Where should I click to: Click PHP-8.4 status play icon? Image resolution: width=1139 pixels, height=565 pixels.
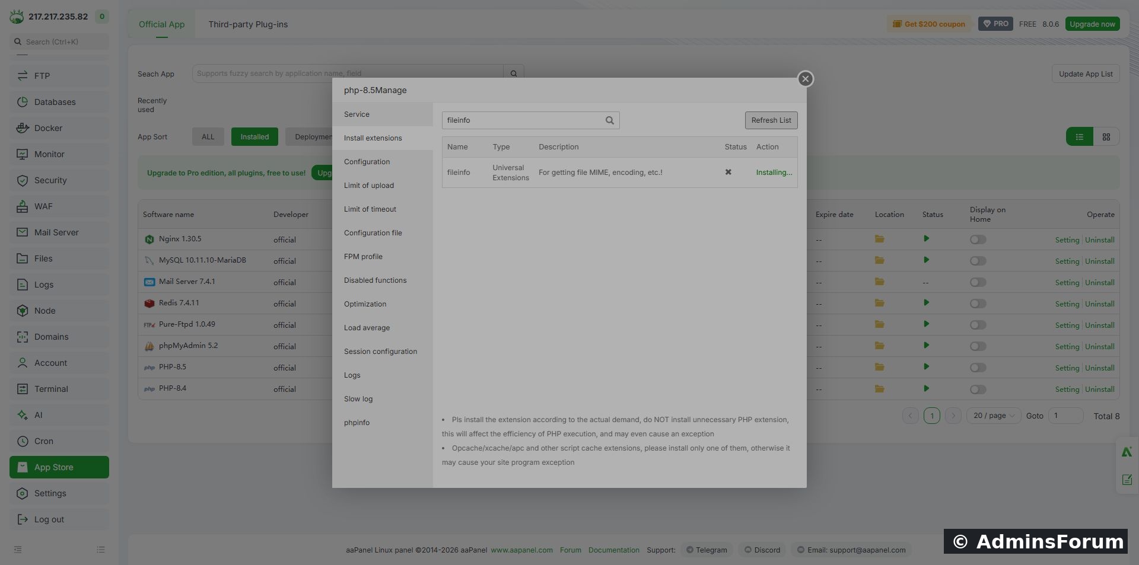point(926,388)
